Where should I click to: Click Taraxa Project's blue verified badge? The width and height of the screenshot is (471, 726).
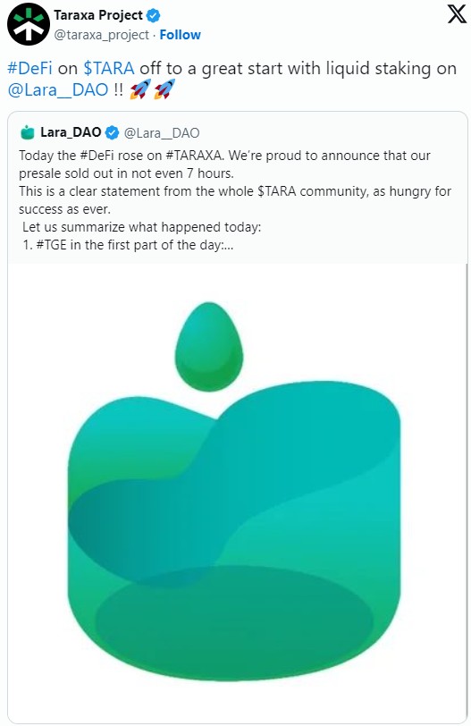(153, 16)
